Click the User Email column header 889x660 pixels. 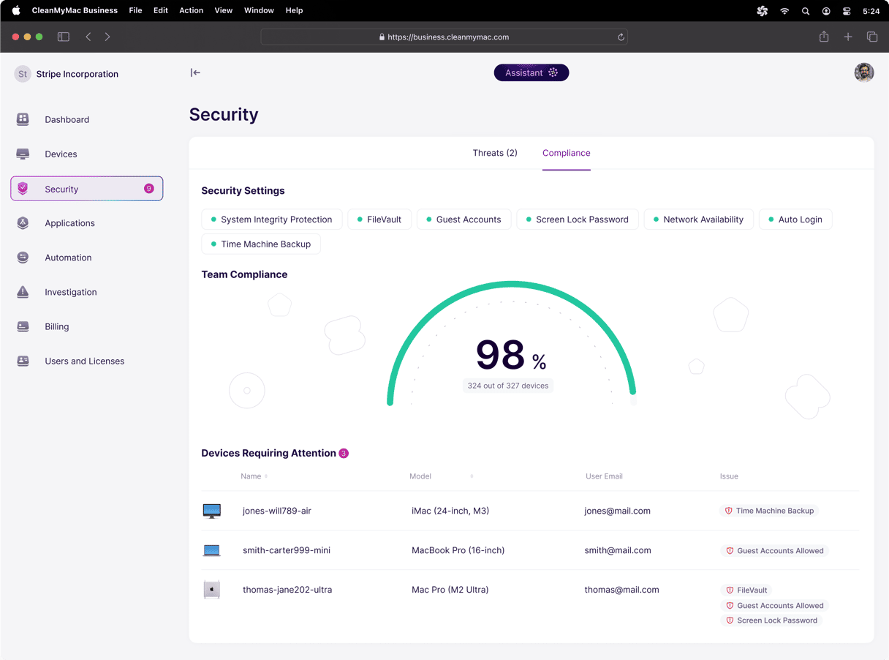coord(604,476)
